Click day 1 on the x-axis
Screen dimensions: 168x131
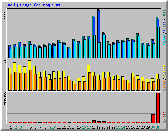[11, 127]
